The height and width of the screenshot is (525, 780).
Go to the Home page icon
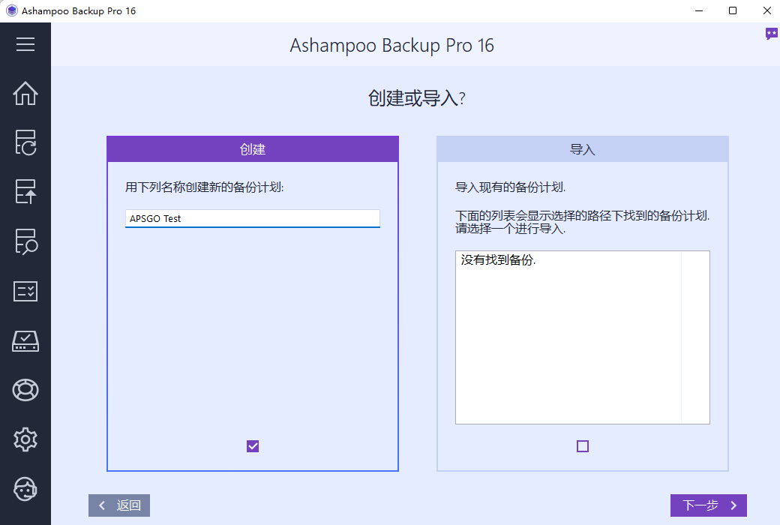click(x=25, y=93)
